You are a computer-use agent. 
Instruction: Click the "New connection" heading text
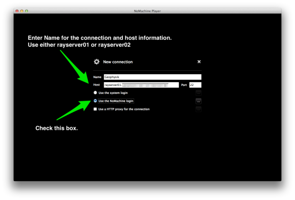pyautogui.click(x=118, y=62)
